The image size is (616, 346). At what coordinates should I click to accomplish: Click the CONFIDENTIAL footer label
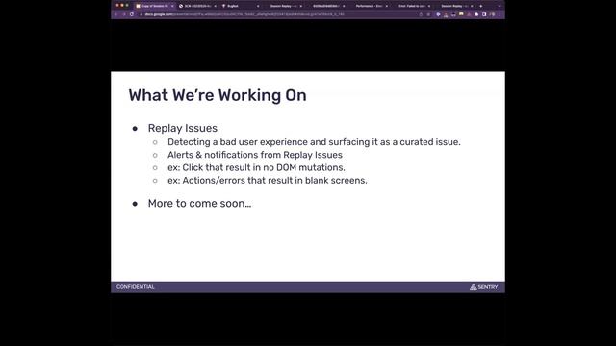[x=135, y=287]
